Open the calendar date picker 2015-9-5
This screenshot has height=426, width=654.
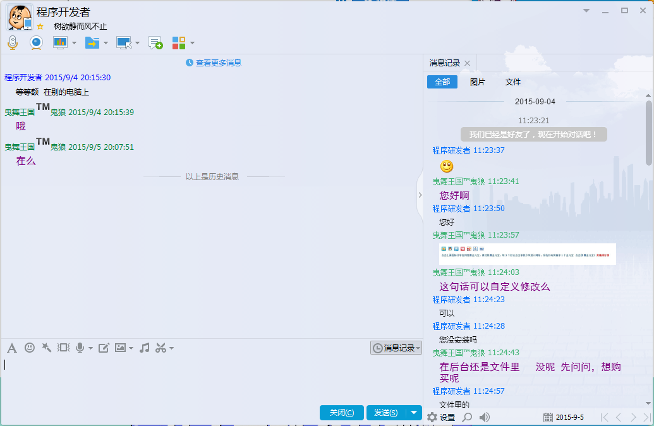(564, 417)
